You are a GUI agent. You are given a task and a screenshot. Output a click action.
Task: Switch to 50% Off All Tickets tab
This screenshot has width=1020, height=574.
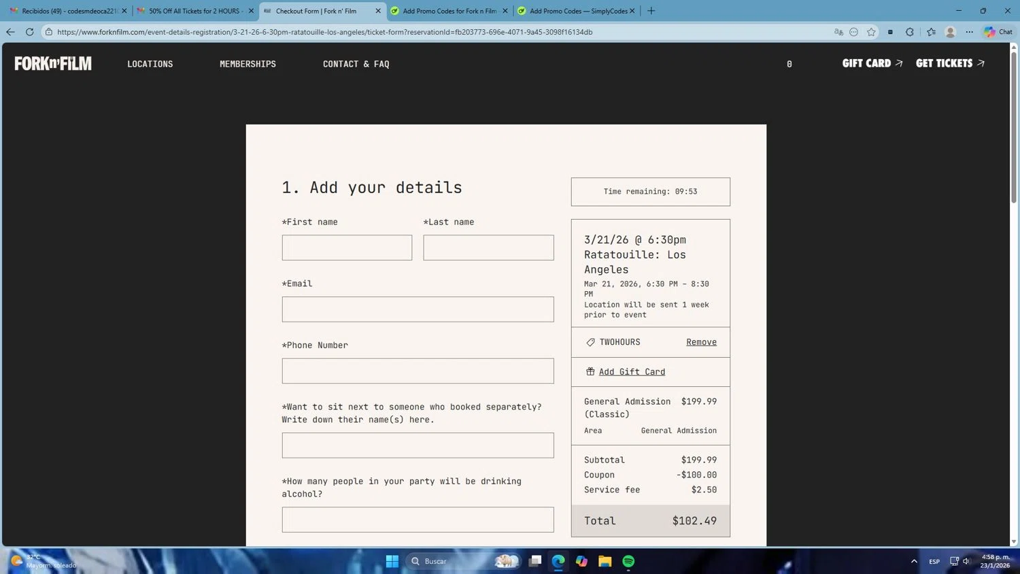[194, 11]
